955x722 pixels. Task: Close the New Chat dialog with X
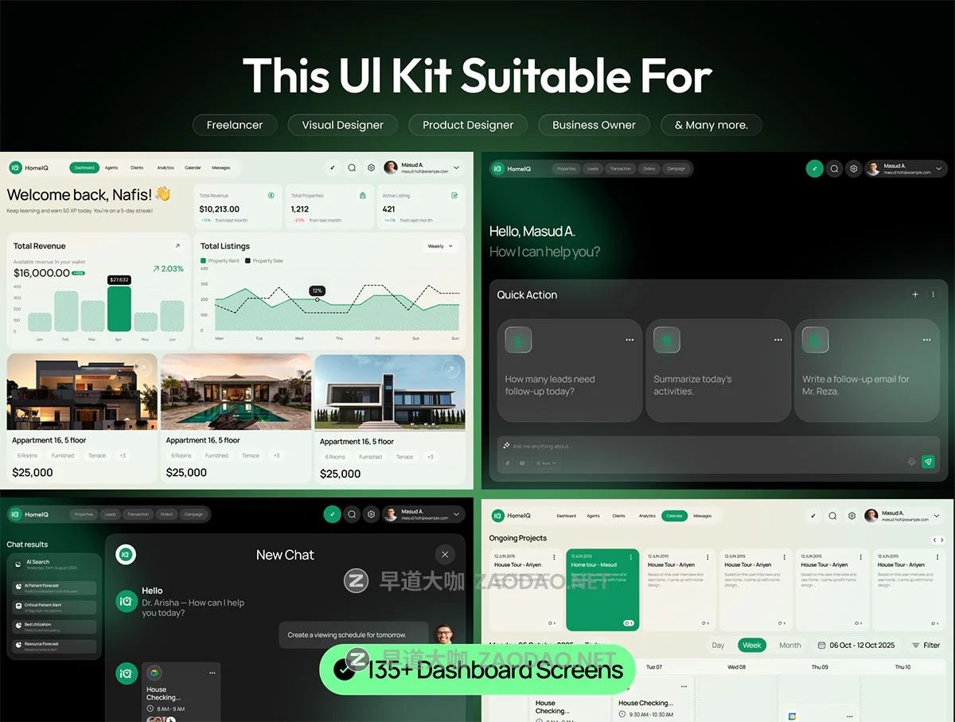tap(445, 555)
